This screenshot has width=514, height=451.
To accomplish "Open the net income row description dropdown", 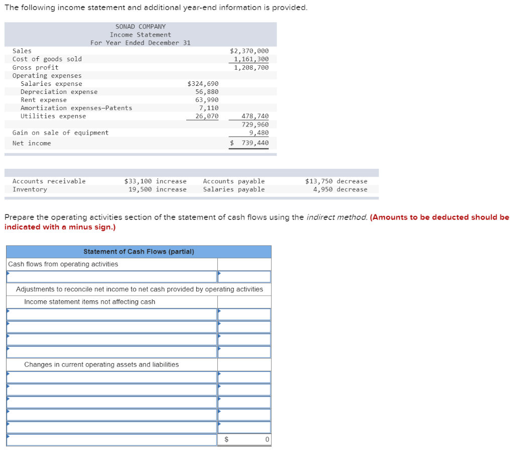I will 110,276.
